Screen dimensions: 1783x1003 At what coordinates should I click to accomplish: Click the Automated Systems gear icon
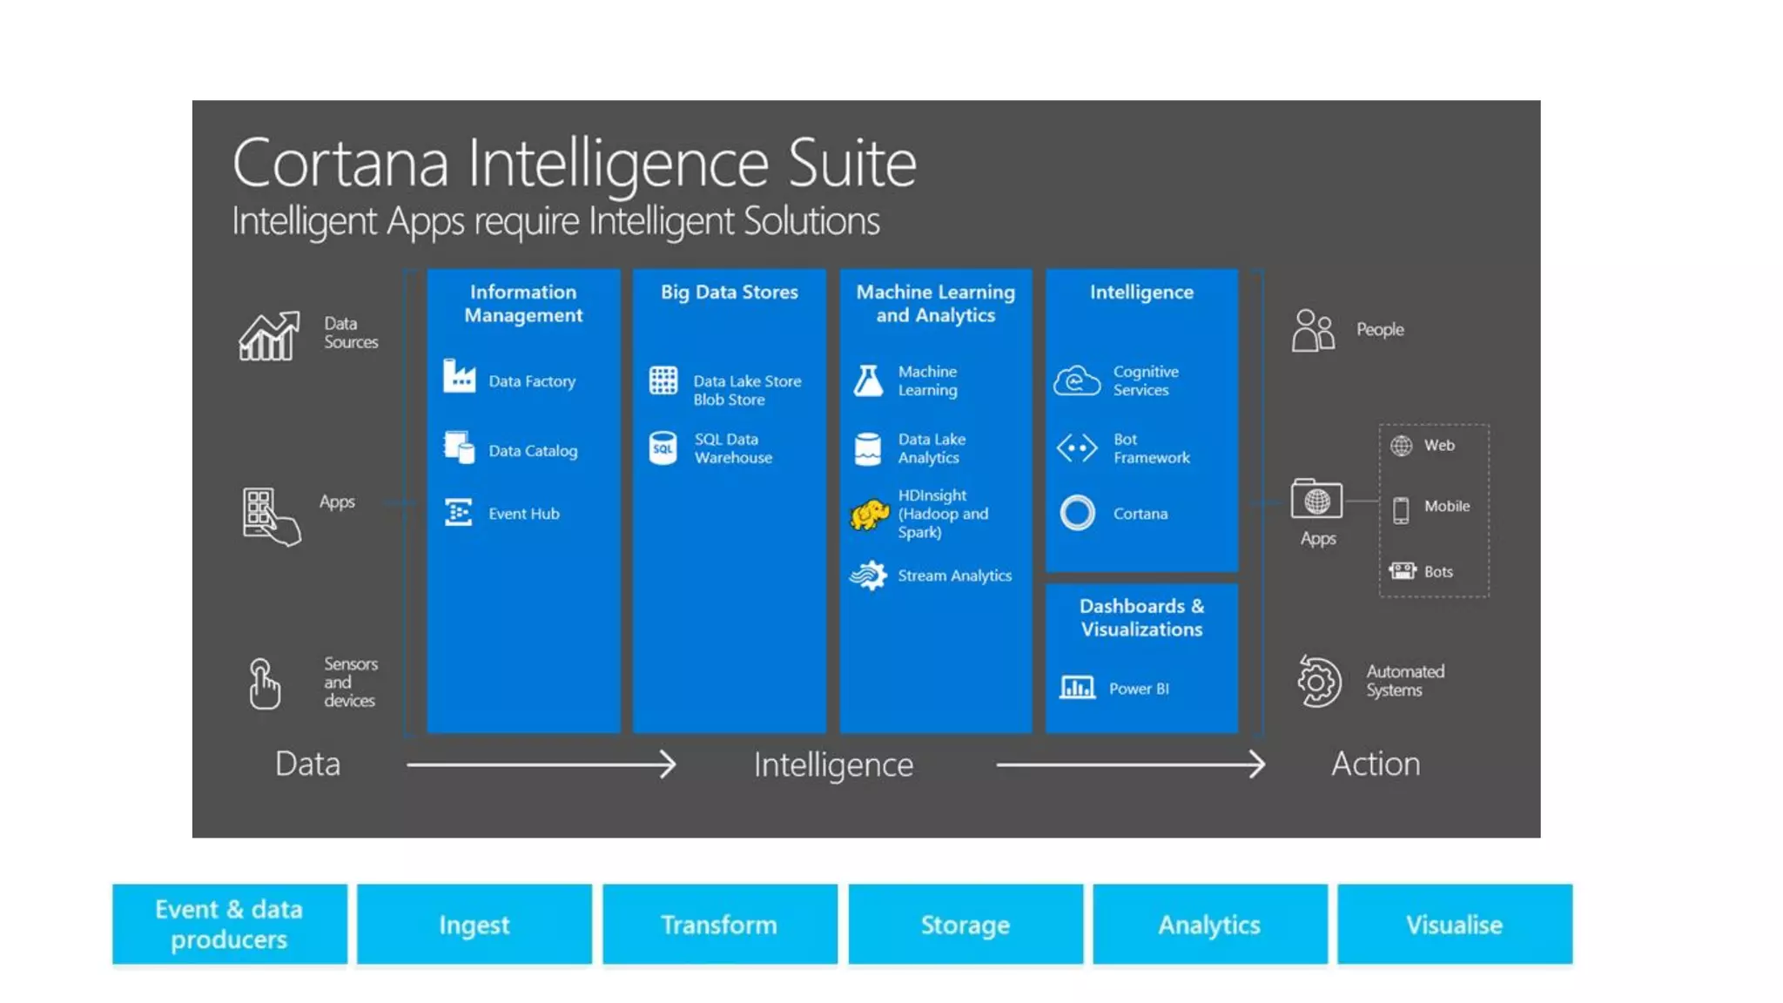point(1318,681)
